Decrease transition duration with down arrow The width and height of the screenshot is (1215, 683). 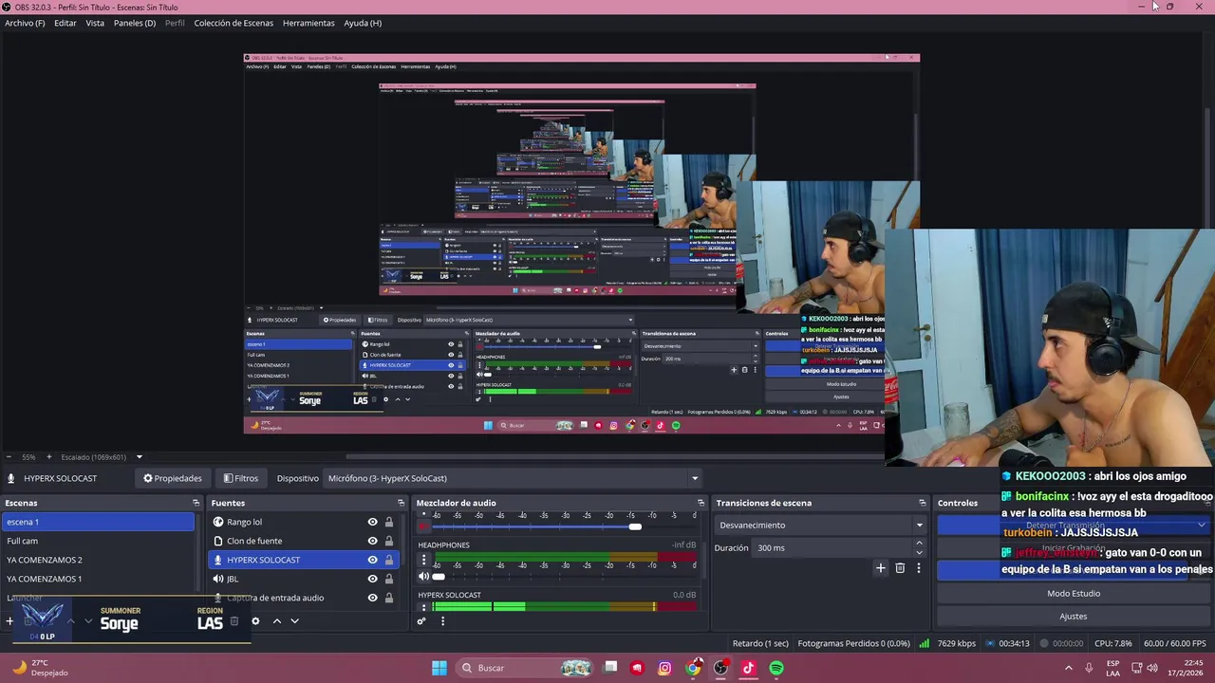(919, 552)
